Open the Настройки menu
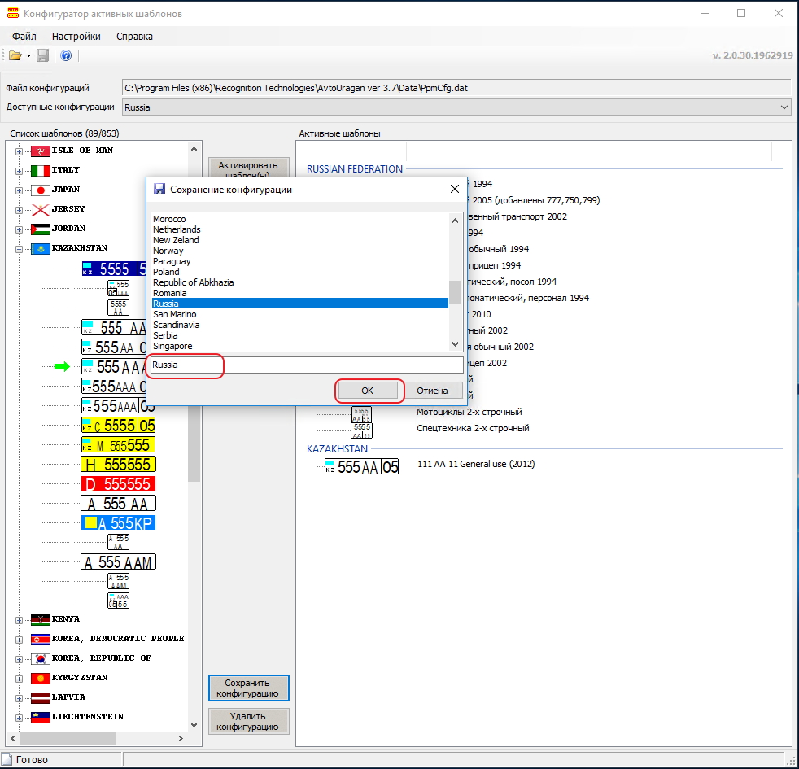 coord(76,36)
